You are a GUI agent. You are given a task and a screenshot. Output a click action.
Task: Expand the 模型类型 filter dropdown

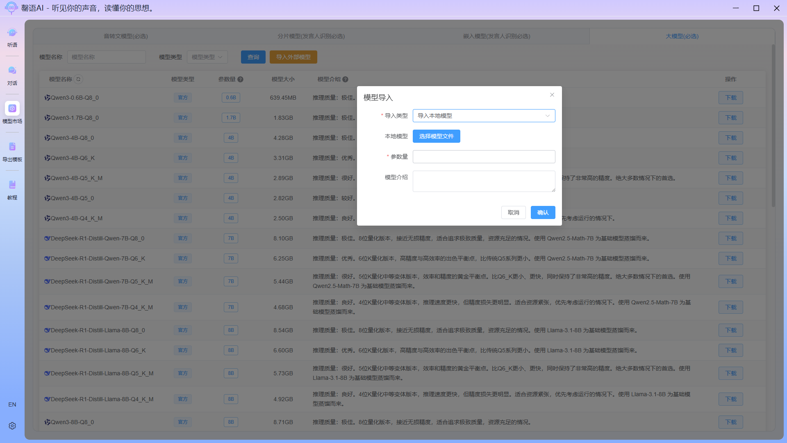207,57
